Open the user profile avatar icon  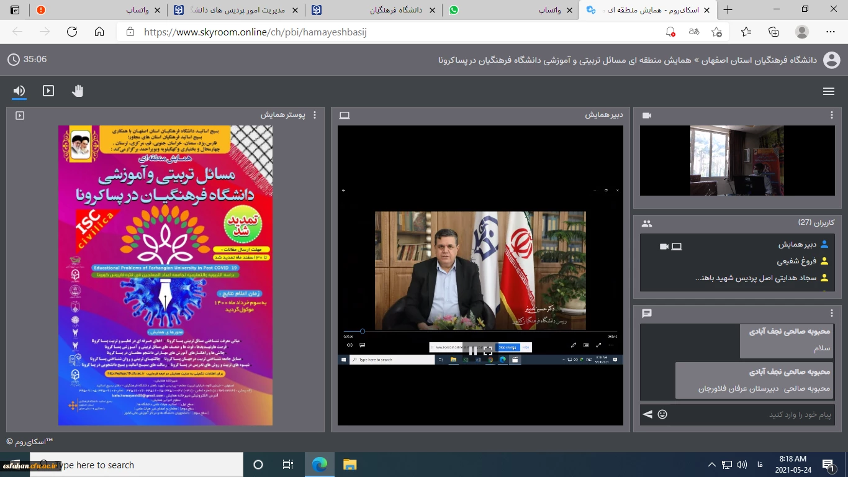[x=831, y=60]
